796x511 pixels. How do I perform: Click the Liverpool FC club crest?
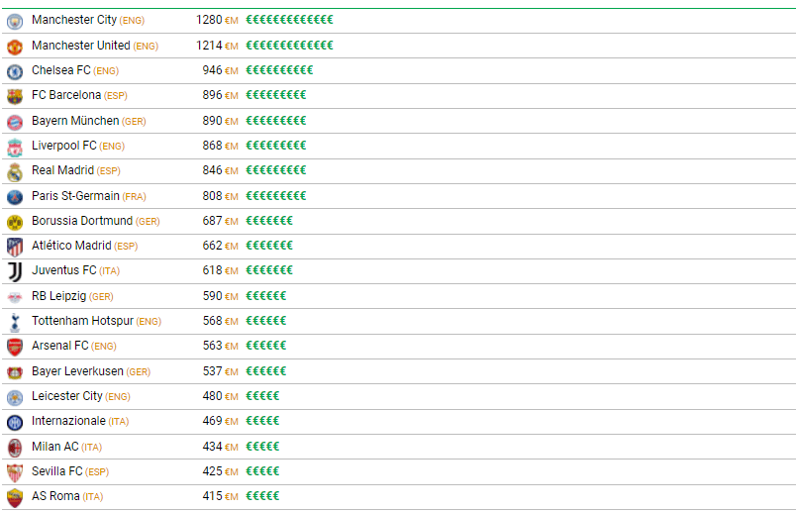pyautogui.click(x=15, y=148)
